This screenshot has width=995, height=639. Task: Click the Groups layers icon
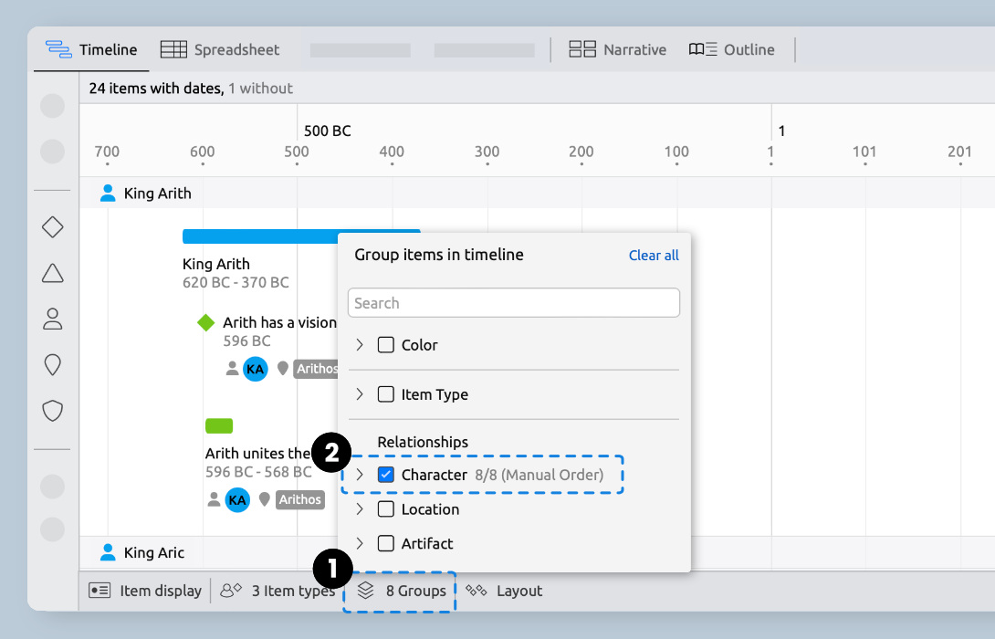[365, 591]
